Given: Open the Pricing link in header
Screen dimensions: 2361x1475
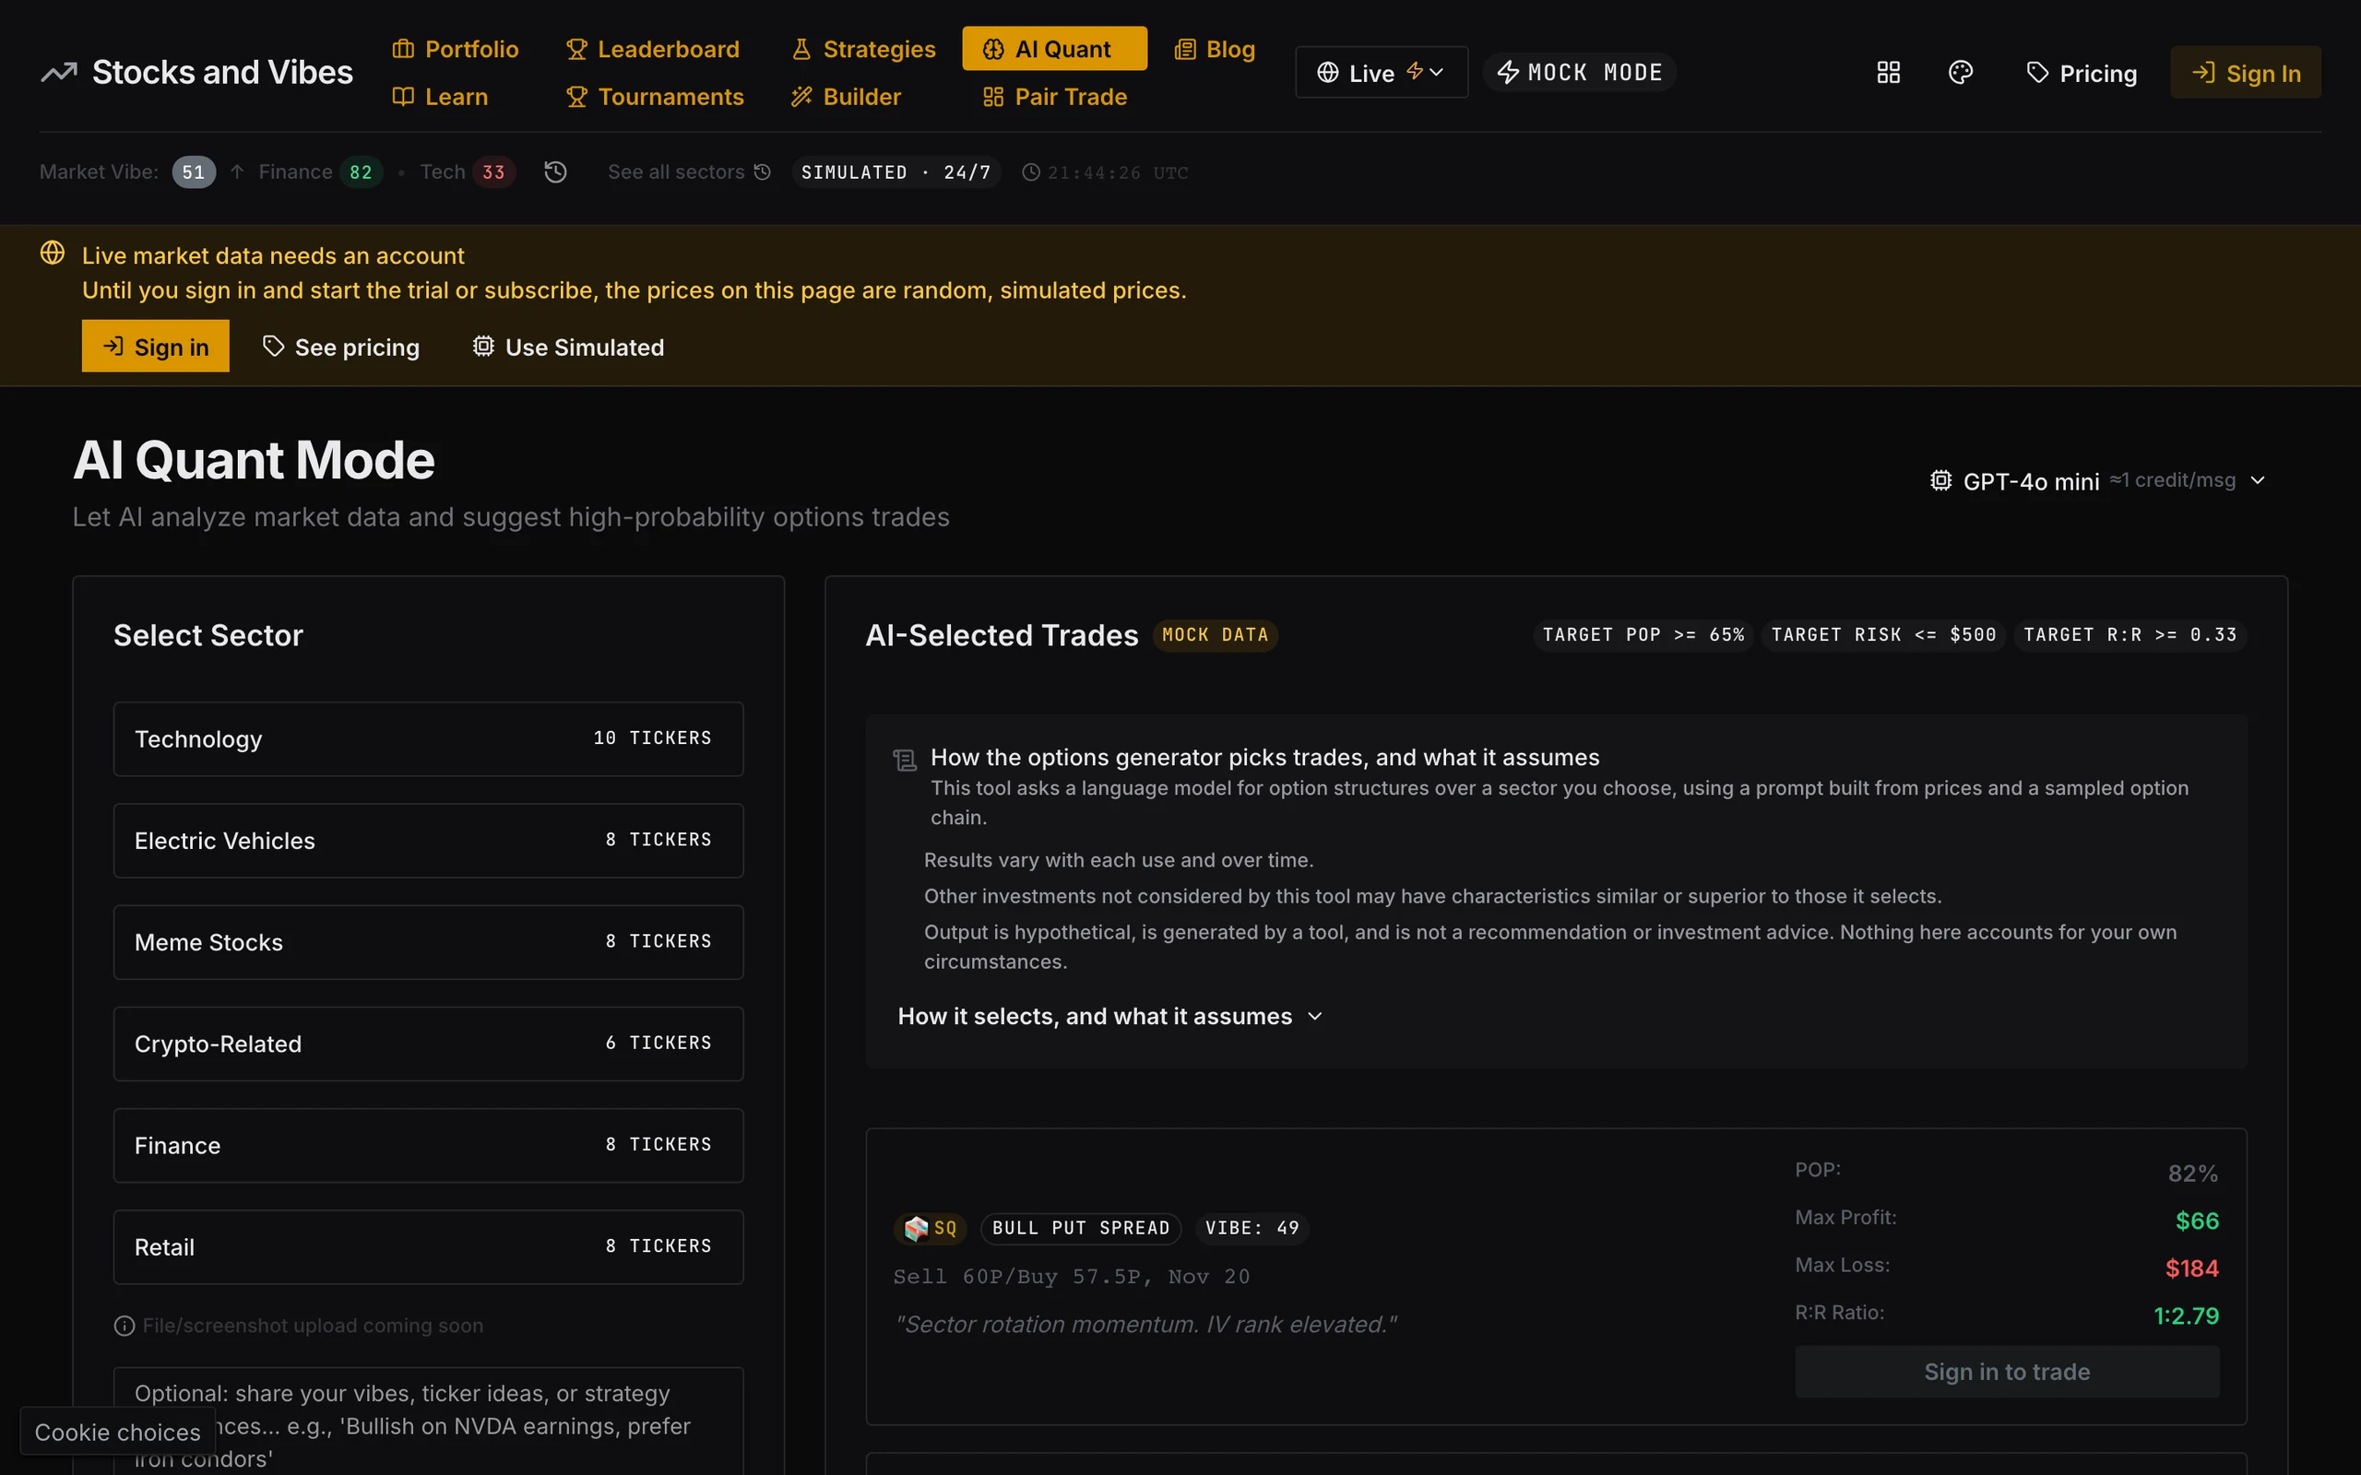Looking at the screenshot, I should coord(2081,73).
